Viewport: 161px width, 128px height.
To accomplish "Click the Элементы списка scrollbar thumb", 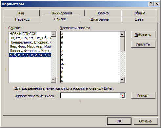I will click(x=122, y=44).
